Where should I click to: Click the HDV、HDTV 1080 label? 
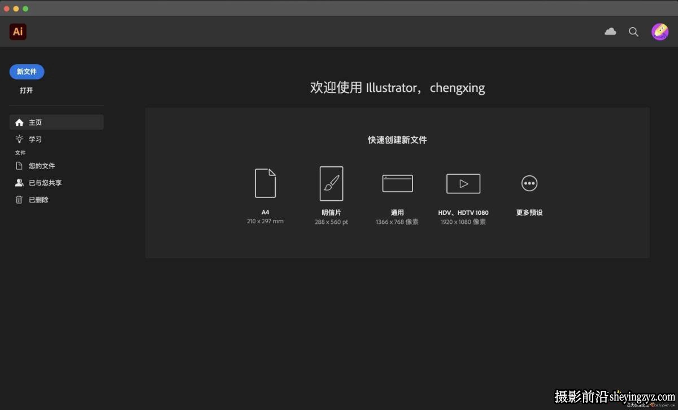pyautogui.click(x=463, y=213)
